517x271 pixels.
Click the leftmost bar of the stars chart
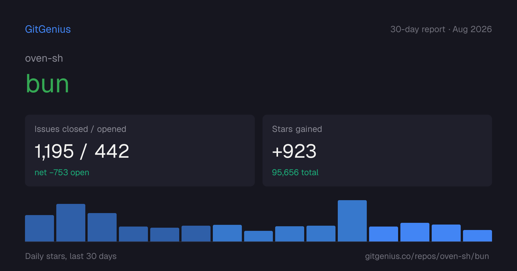coord(39,228)
